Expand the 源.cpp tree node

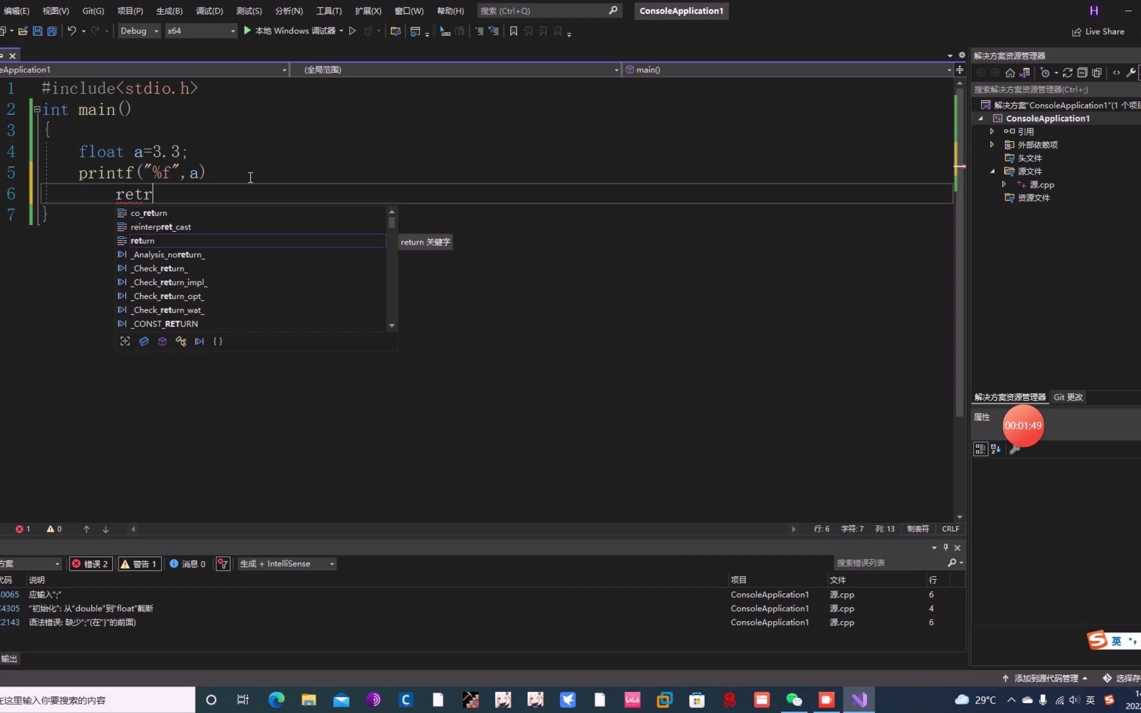[x=1004, y=184]
